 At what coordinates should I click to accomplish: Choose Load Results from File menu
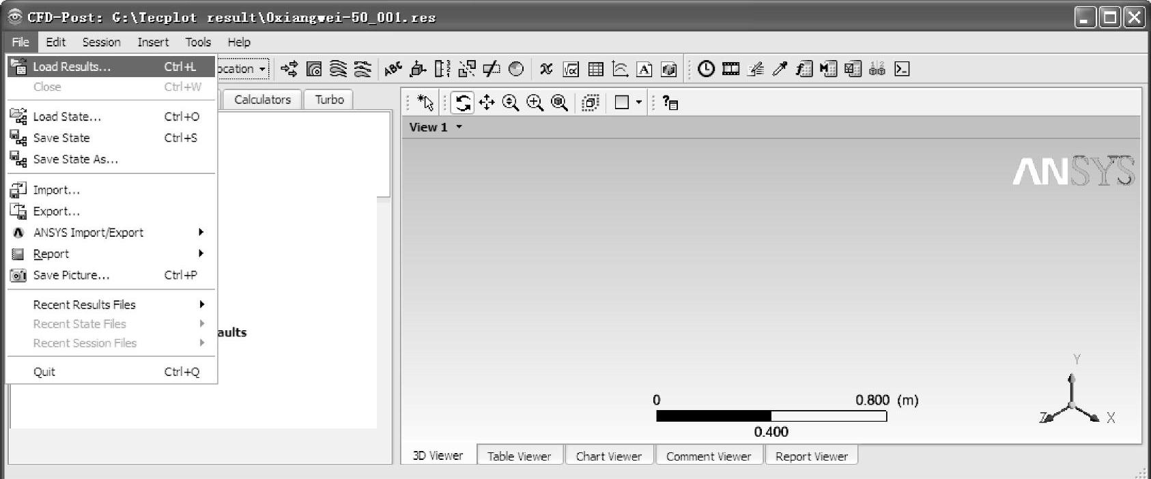[112, 67]
